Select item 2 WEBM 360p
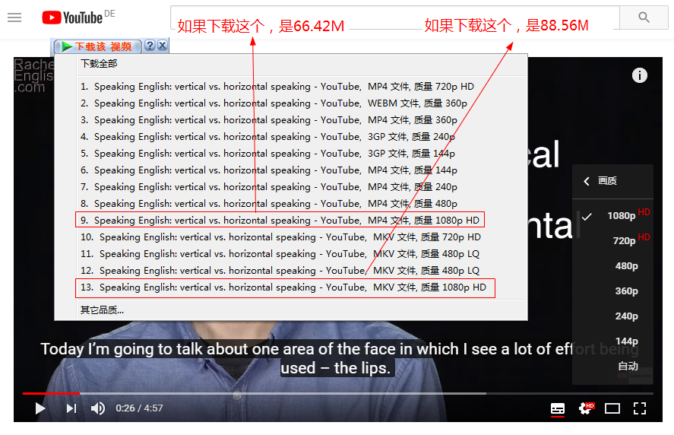 coord(274,103)
